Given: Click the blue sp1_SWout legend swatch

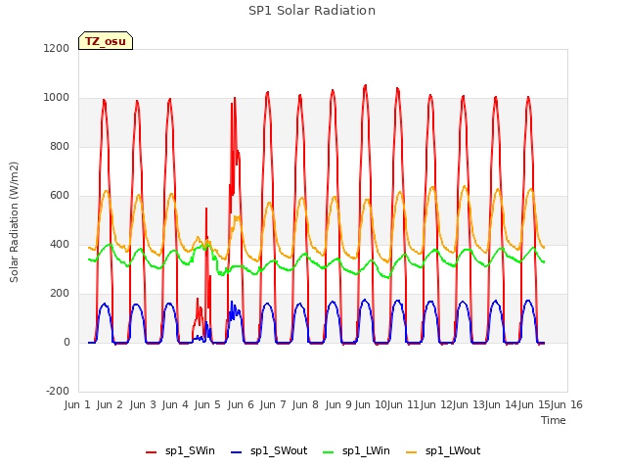Looking at the screenshot, I should [237, 452].
